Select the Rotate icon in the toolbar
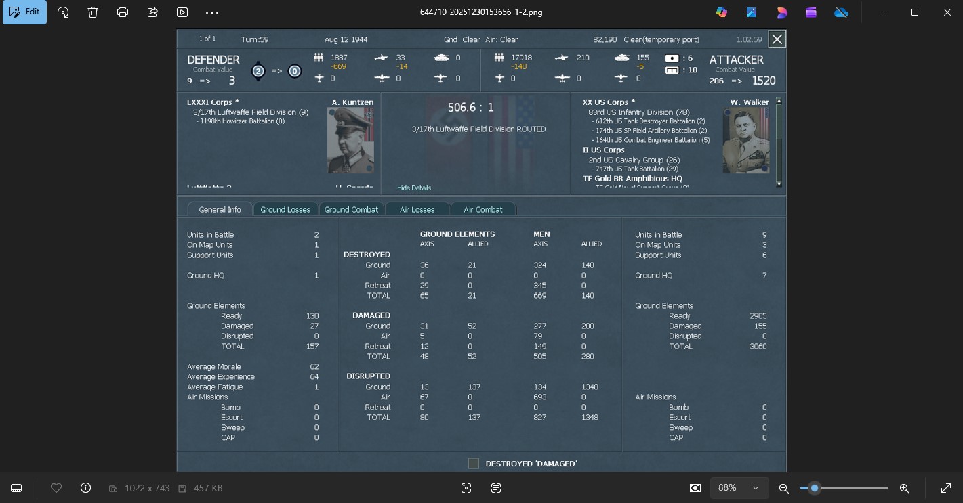The width and height of the screenshot is (963, 503). click(x=62, y=12)
